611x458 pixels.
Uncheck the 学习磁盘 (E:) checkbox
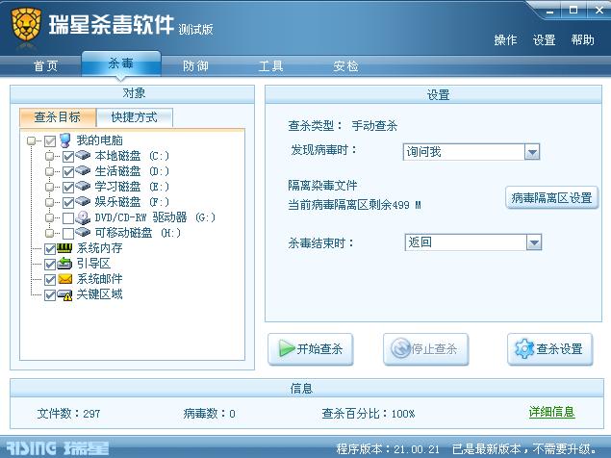click(68, 187)
